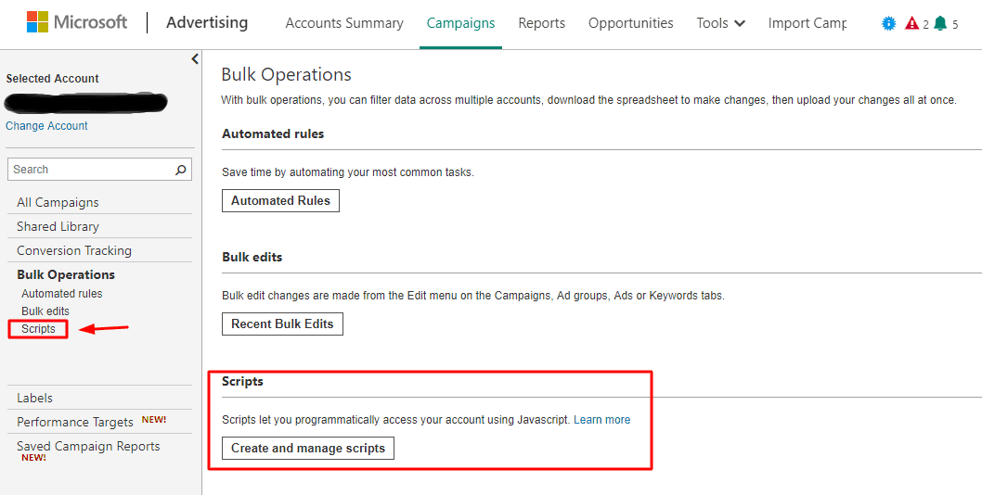This screenshot has width=982, height=495.
Task: Click the Selected Account label
Action: [x=53, y=79]
